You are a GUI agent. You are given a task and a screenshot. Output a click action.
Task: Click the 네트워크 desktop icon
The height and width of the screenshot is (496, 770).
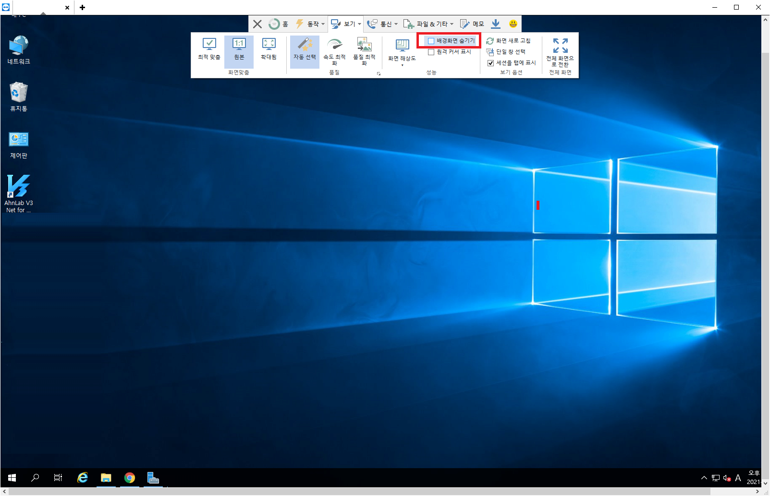point(19,50)
